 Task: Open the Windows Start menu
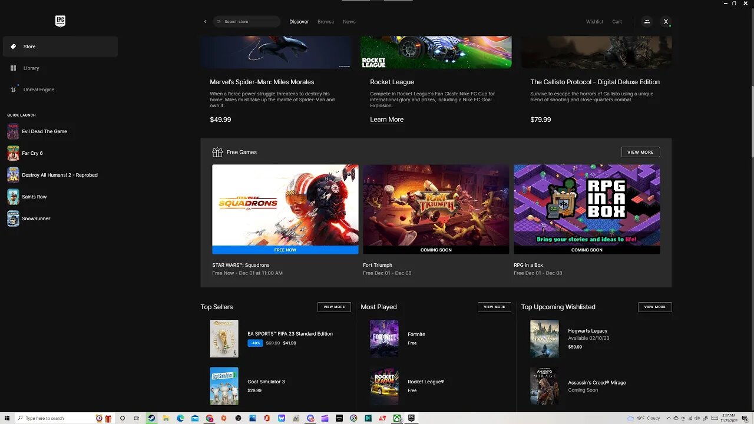click(7, 418)
